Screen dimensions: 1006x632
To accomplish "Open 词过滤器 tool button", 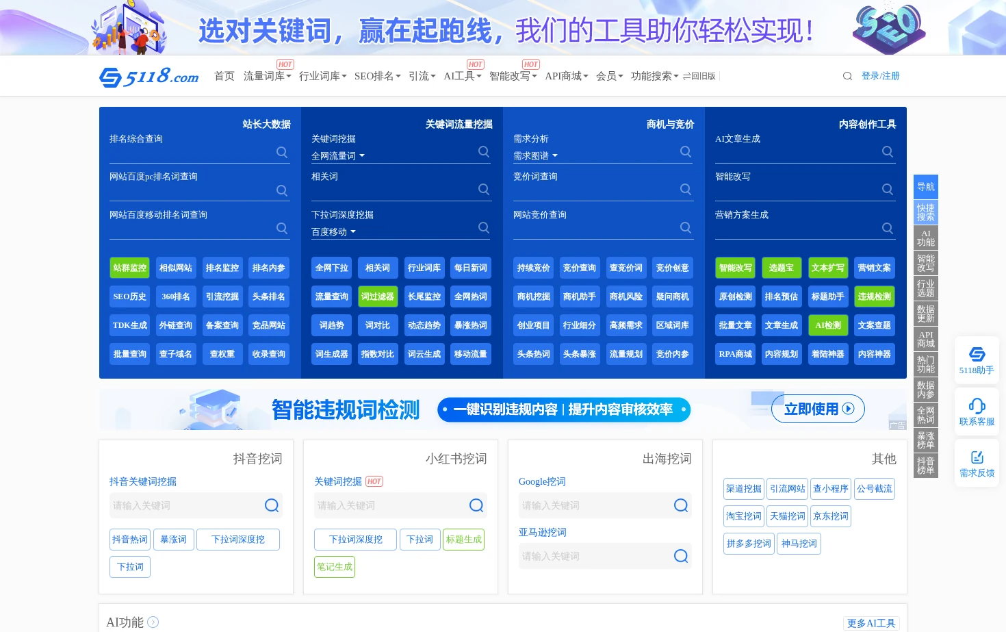I will pos(378,296).
